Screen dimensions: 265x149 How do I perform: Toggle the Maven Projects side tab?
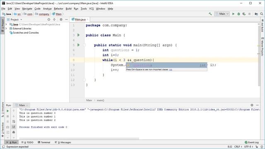coord(262,47)
